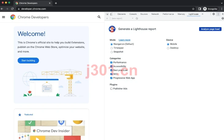Switch to the Console tab

[x=133, y=14]
